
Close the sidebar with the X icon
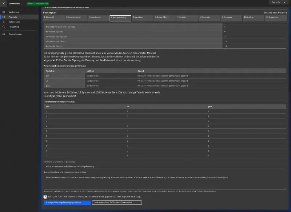coord(4,4)
